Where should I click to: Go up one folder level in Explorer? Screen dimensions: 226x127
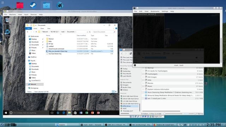pyautogui.click(x=36, y=32)
